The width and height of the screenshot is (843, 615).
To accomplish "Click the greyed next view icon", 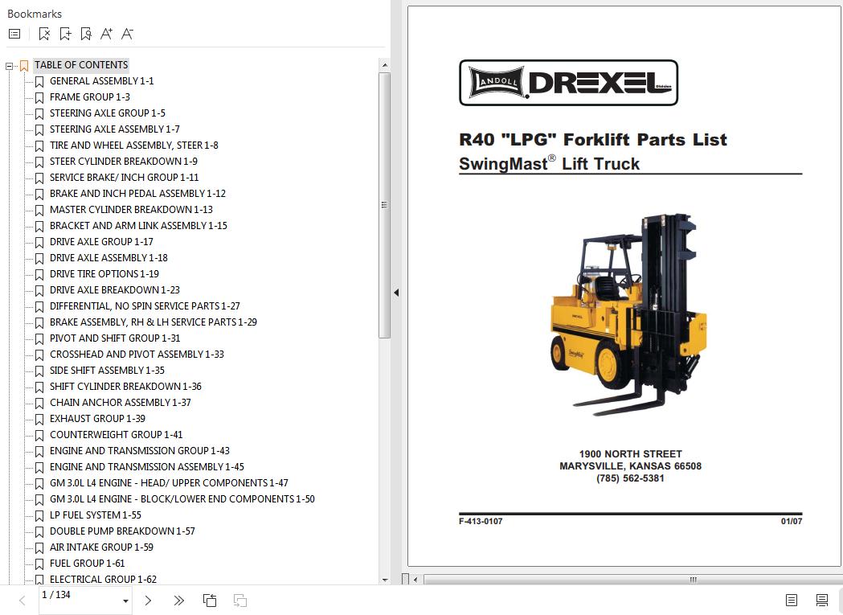I will (240, 601).
